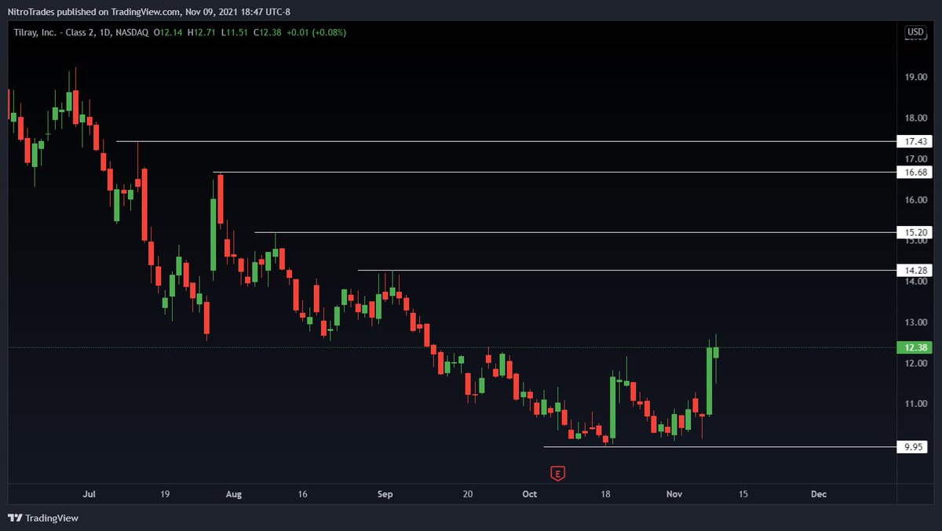Click the 'Jul' date label on time axis
Image resolution: width=942 pixels, height=531 pixels.
(x=89, y=494)
